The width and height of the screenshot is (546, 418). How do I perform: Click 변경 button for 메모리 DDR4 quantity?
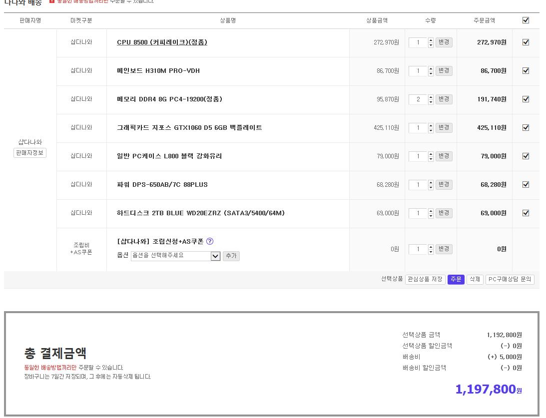(x=444, y=99)
